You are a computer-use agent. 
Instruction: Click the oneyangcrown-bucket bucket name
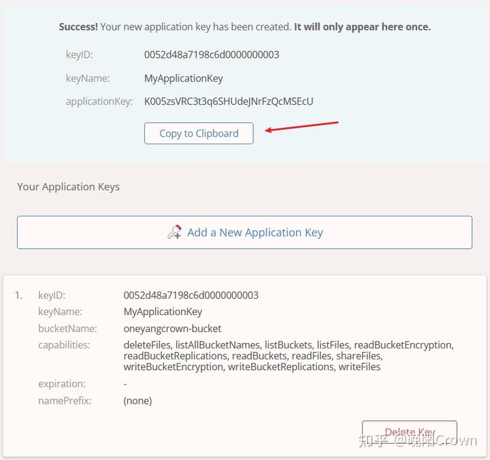(x=172, y=329)
